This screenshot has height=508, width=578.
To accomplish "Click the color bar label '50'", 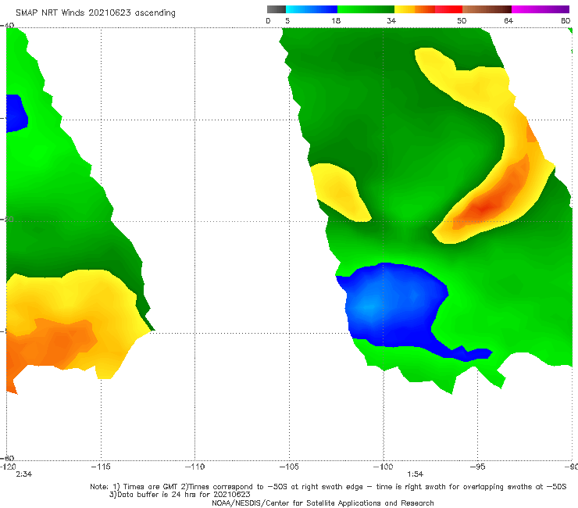I will [x=462, y=20].
